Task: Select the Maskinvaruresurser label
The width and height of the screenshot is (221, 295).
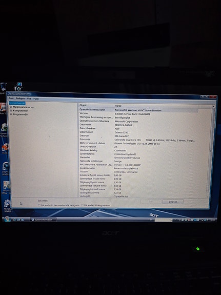Action: point(23,107)
